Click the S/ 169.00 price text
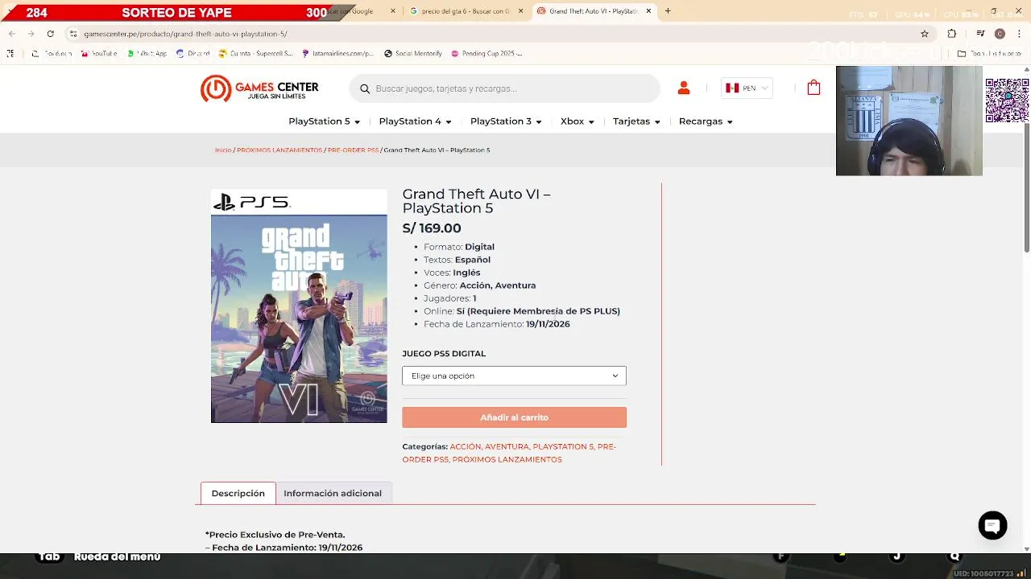This screenshot has width=1031, height=579. click(x=432, y=228)
